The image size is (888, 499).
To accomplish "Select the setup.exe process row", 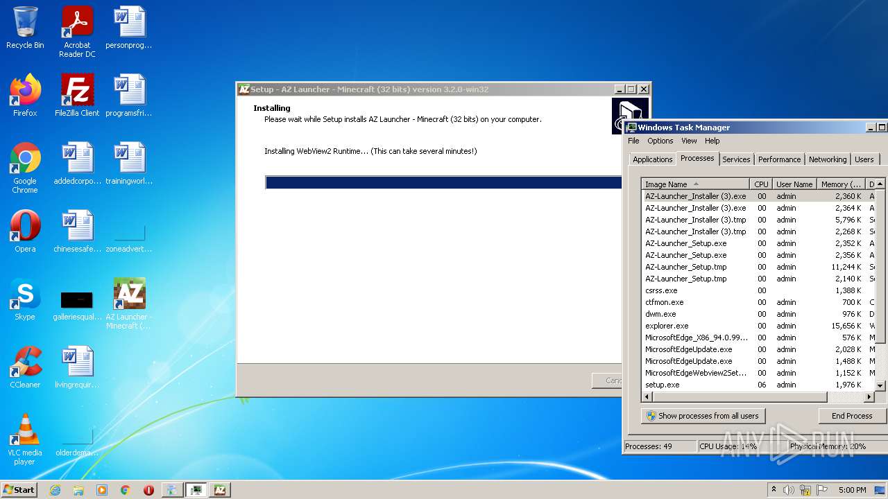I will pos(758,385).
